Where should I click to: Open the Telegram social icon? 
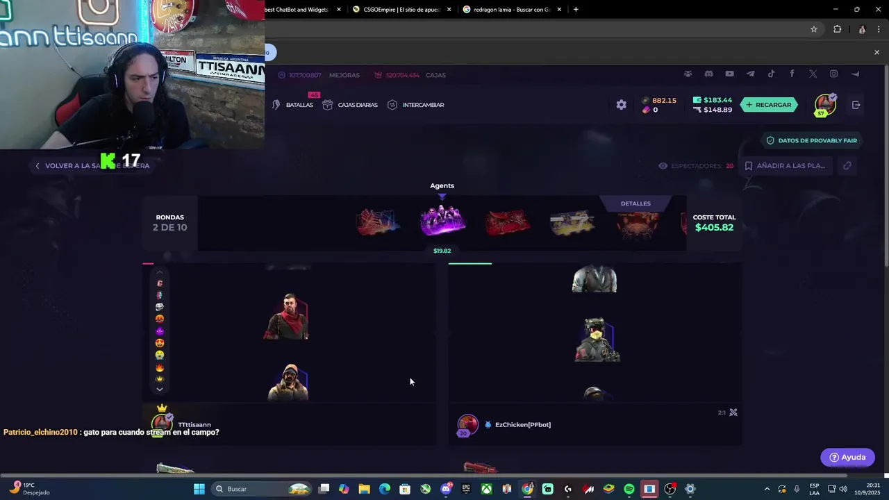750,74
